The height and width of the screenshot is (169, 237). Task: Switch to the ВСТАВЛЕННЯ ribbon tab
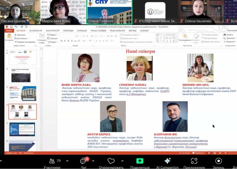(x=36, y=30)
